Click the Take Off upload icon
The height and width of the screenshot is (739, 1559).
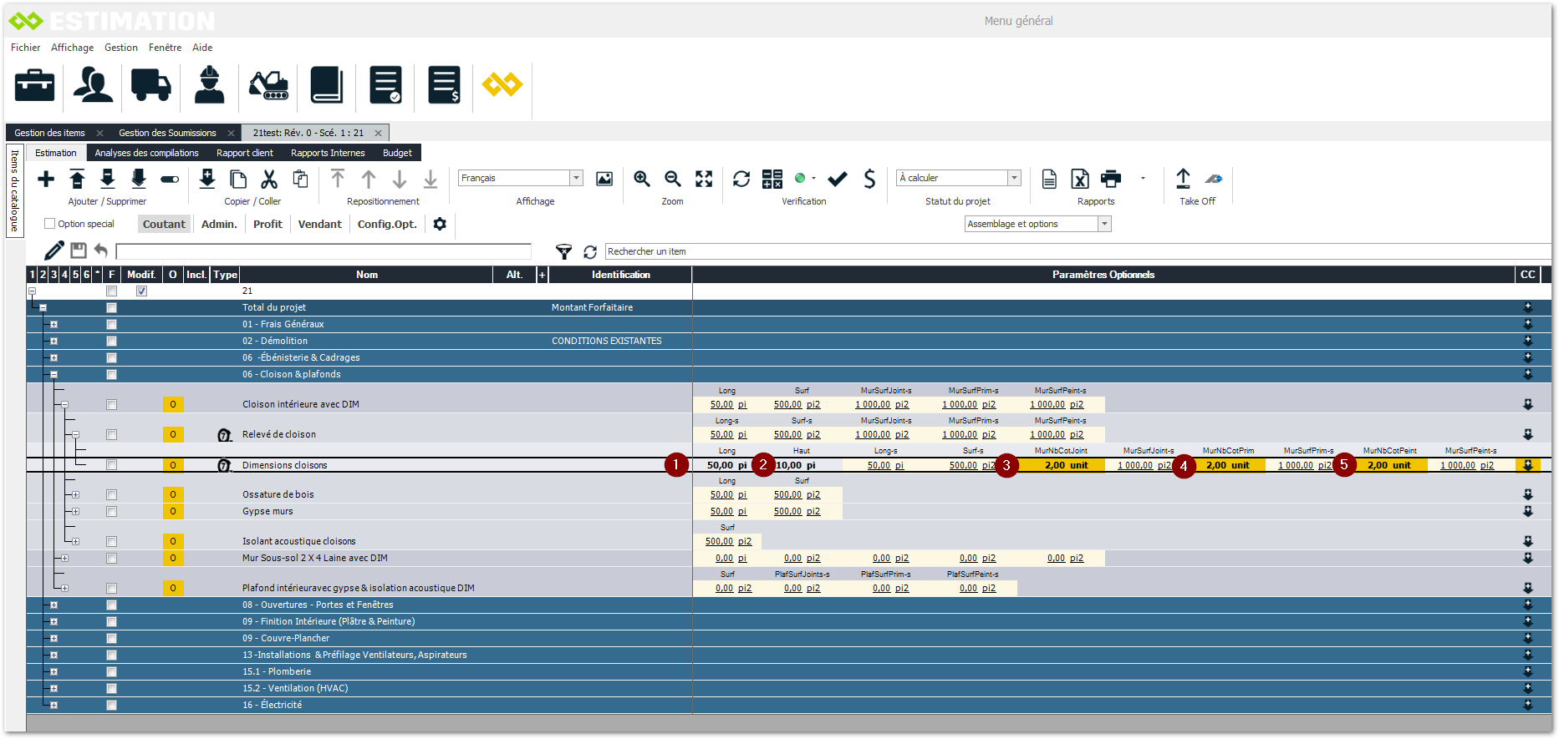(x=1183, y=179)
